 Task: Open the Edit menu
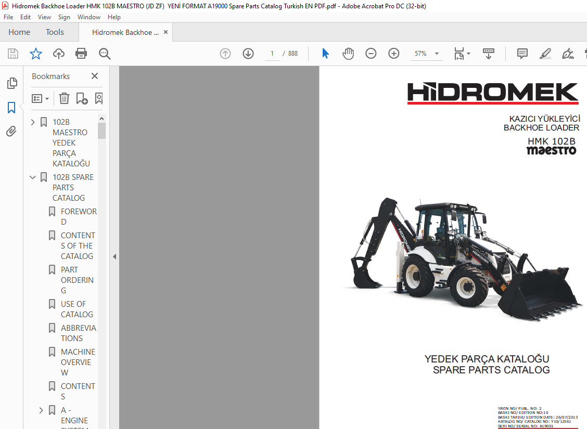pos(25,17)
